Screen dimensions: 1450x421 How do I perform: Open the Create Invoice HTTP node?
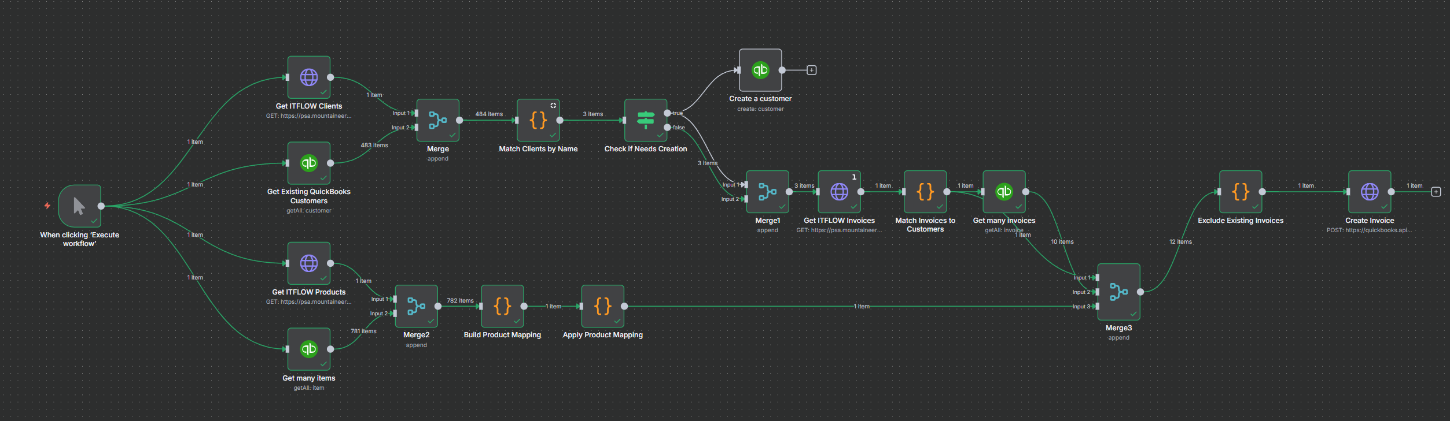1369,192
